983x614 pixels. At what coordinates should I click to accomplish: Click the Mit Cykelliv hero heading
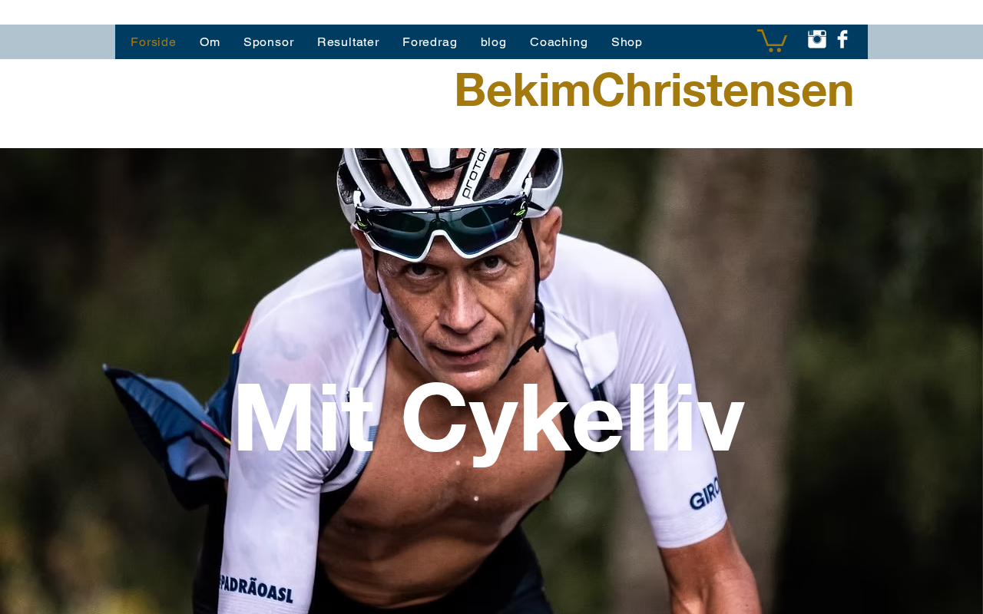[x=488, y=418]
